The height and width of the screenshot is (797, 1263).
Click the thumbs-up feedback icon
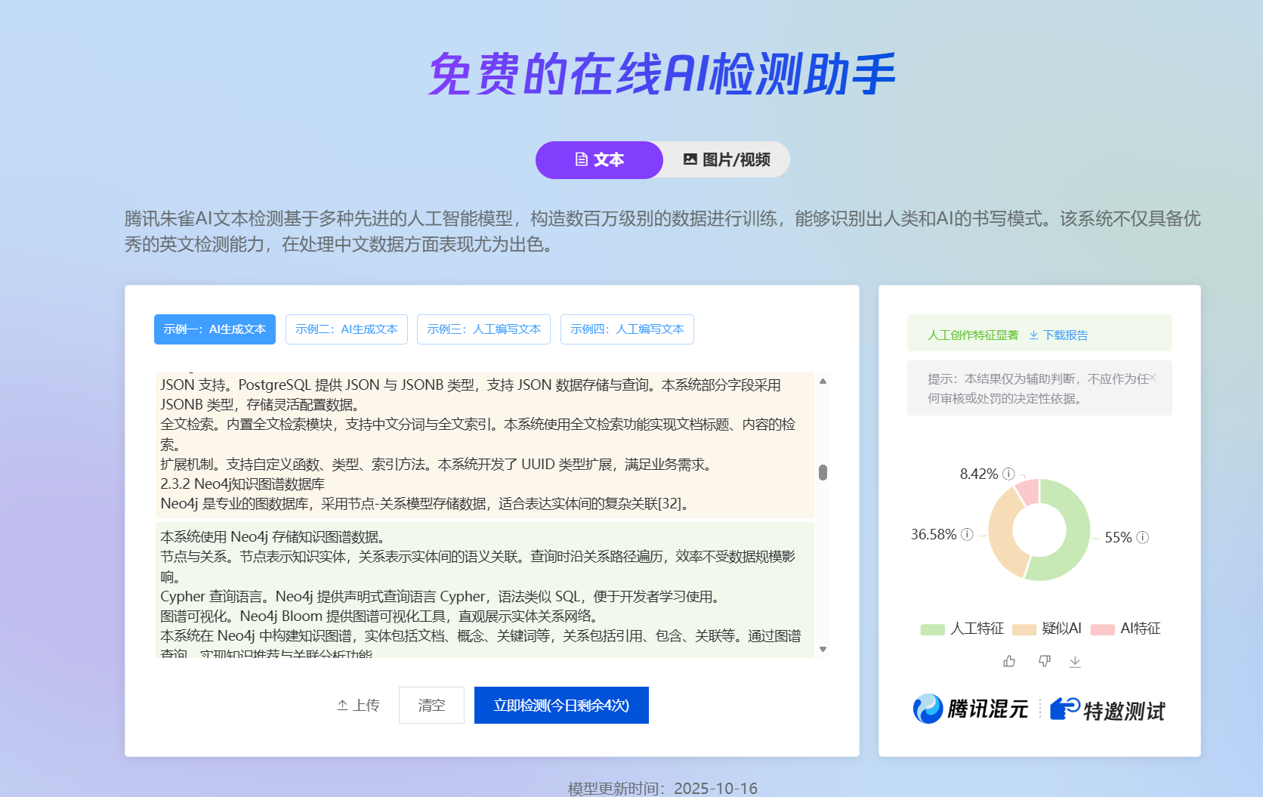1008,661
